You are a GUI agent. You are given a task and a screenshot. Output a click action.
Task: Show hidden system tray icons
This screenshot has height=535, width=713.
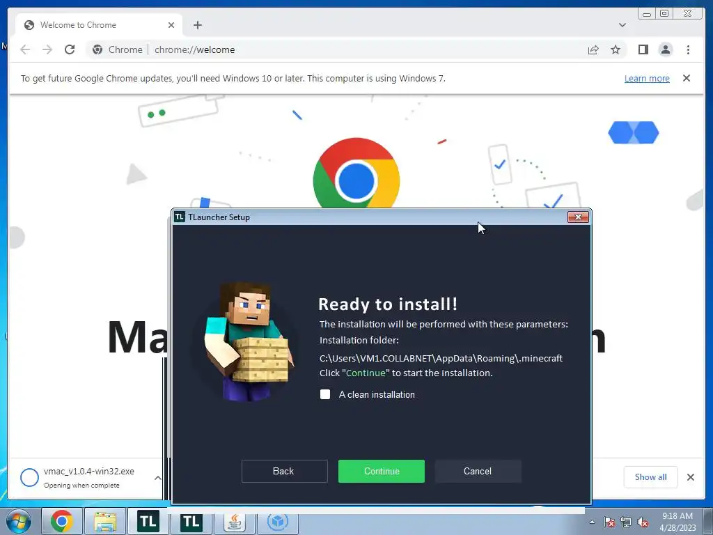click(x=592, y=522)
